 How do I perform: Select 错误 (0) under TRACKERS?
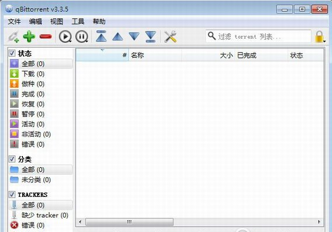click(40, 225)
